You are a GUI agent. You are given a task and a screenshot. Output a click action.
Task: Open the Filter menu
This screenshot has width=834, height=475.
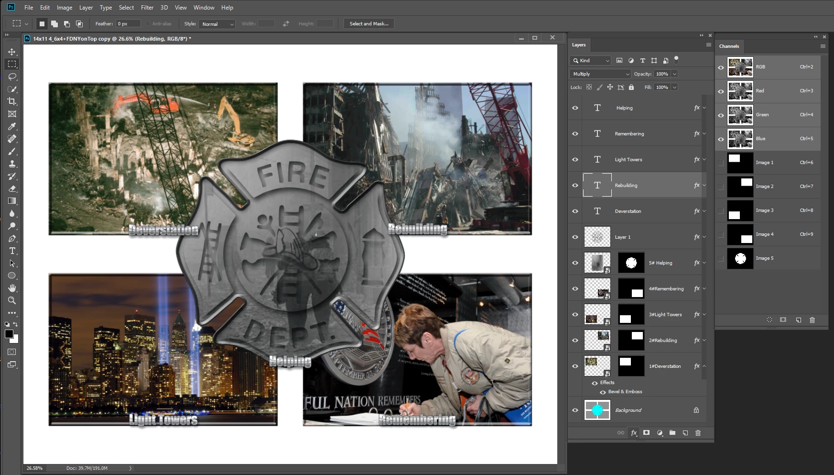pos(147,8)
